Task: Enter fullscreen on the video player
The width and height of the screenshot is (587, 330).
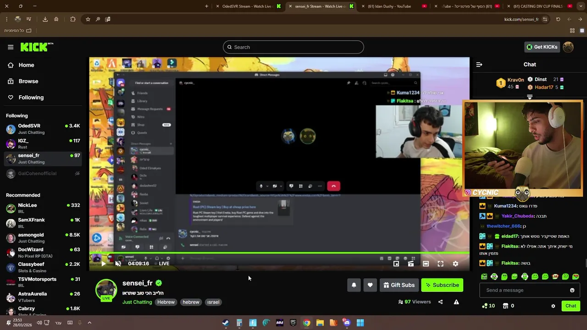Action: tap(440, 264)
